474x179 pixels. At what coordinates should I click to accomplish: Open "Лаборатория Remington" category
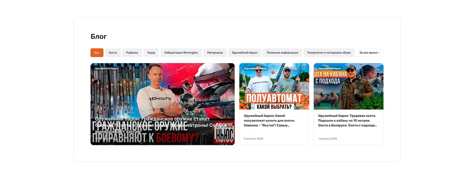181,53
